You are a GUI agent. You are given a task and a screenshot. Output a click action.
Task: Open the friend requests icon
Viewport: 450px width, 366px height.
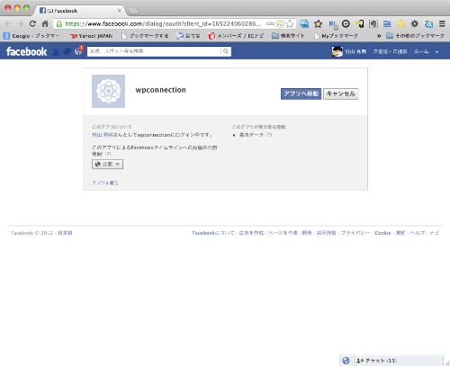coord(56,51)
